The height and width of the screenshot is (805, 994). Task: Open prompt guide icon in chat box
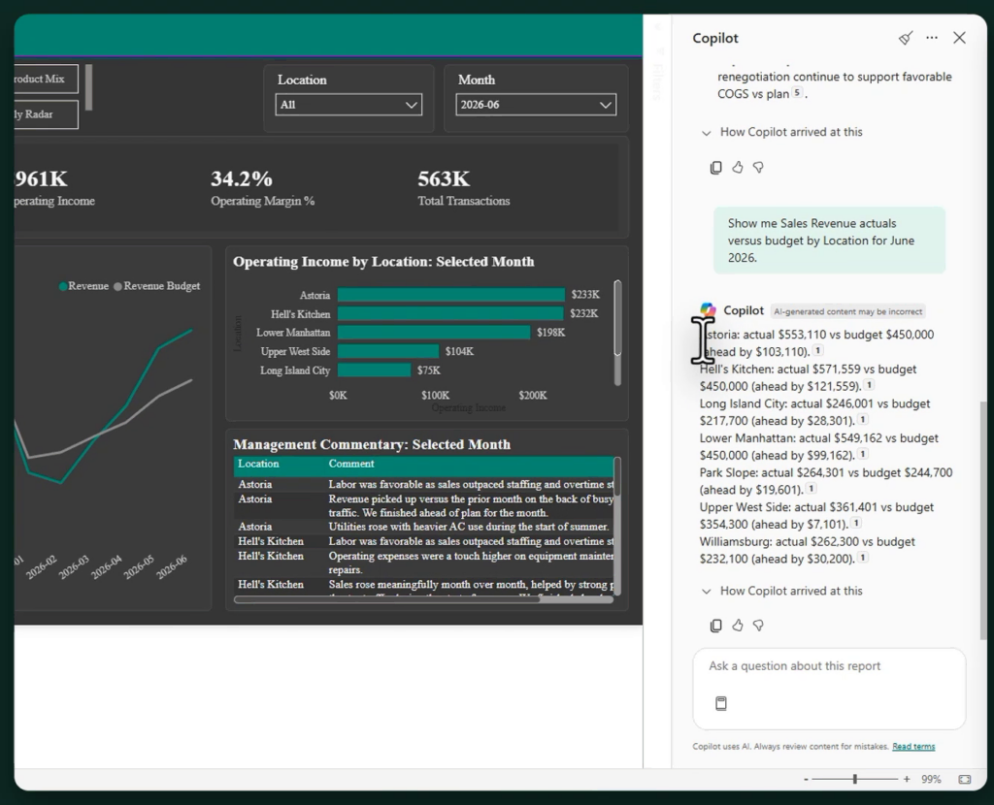(x=721, y=704)
